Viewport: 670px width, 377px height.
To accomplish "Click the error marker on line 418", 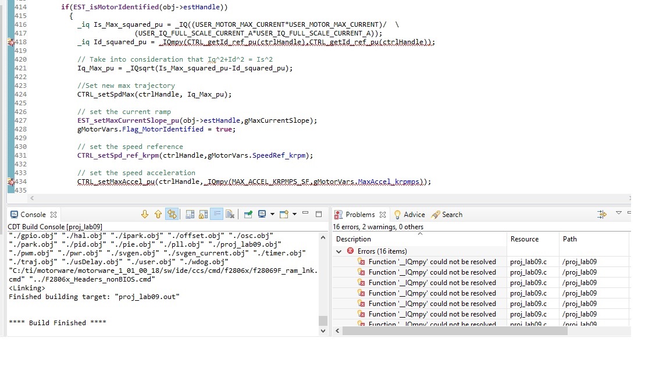I will click(10, 42).
